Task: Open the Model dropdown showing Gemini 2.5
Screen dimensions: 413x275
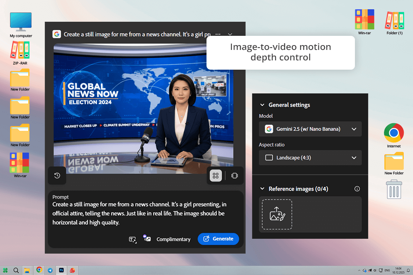Action: [x=310, y=129]
